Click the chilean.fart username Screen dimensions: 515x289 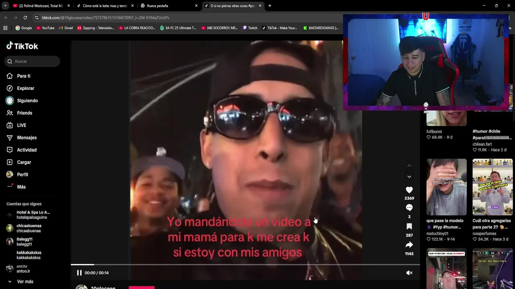482,144
